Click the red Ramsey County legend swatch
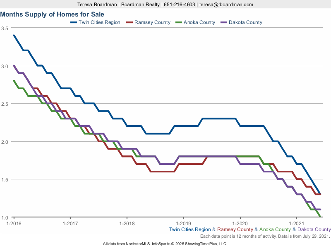 [x=129, y=22]
